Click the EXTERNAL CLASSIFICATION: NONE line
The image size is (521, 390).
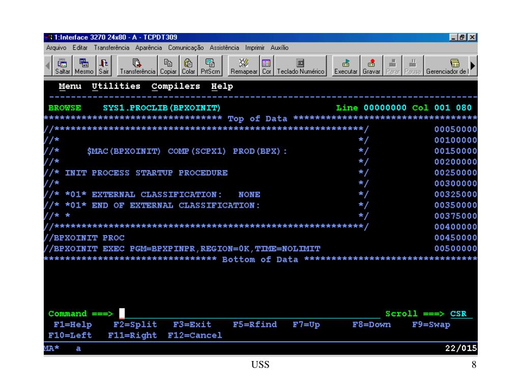click(x=163, y=194)
